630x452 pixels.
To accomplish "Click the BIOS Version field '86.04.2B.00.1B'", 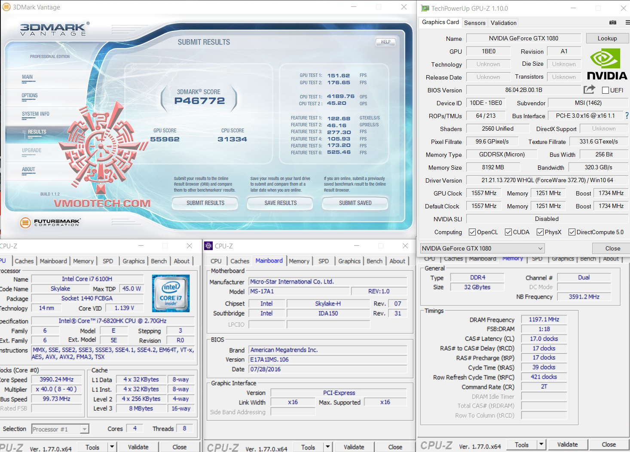I will click(x=523, y=90).
